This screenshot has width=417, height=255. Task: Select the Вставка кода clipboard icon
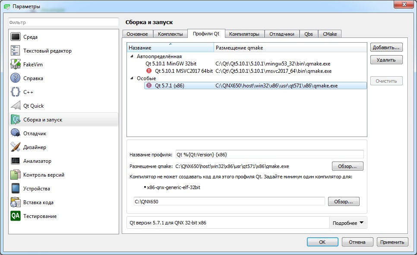point(16,202)
